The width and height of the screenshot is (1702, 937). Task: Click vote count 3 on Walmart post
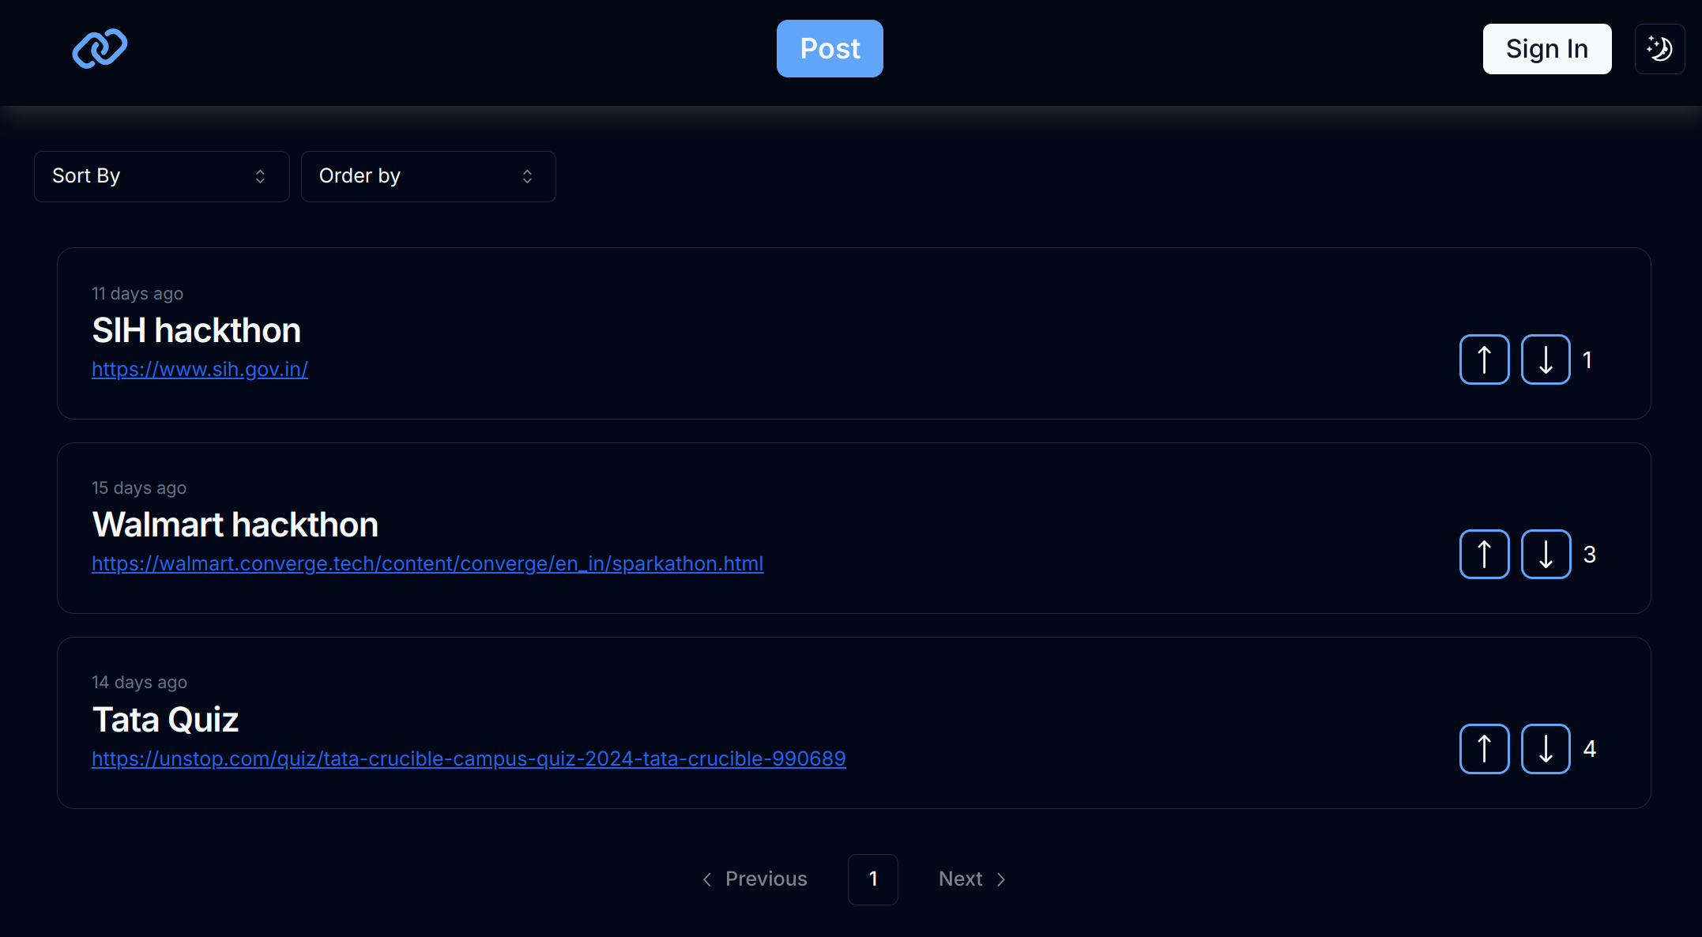point(1590,555)
